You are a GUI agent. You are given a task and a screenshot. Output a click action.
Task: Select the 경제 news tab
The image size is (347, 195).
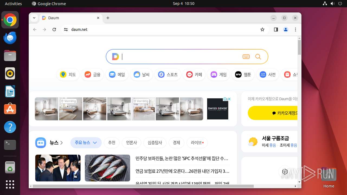pos(176,142)
